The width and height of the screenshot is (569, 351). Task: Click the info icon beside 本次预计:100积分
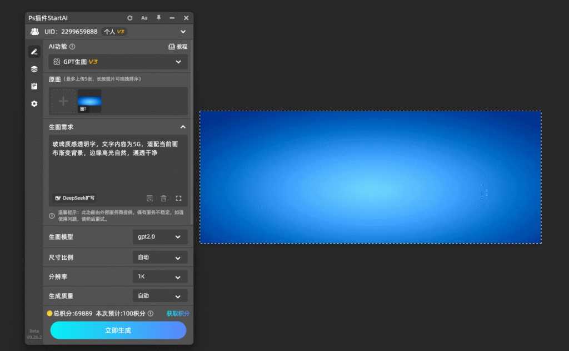[151, 313]
